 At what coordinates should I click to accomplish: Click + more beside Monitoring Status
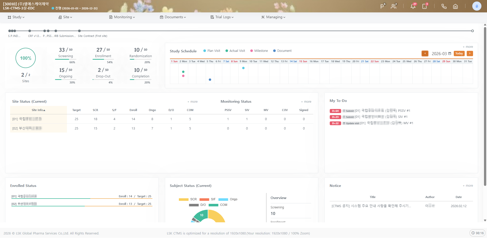(x=306, y=102)
